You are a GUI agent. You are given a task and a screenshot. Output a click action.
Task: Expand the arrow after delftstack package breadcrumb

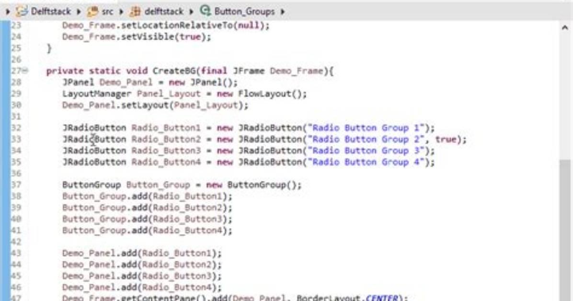[191, 12]
